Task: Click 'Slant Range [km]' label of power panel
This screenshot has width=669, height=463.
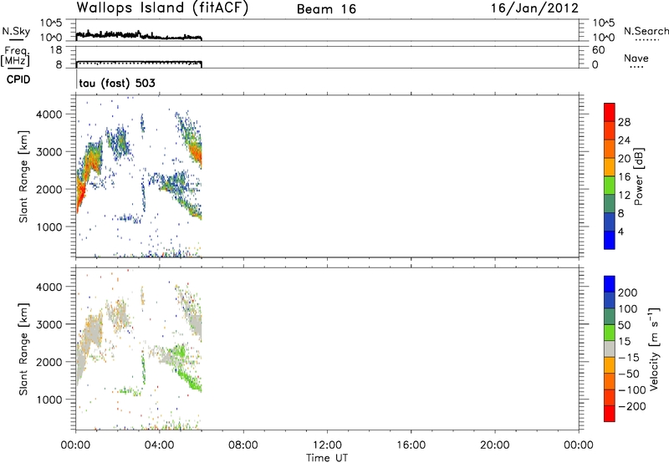Action: tap(23, 176)
